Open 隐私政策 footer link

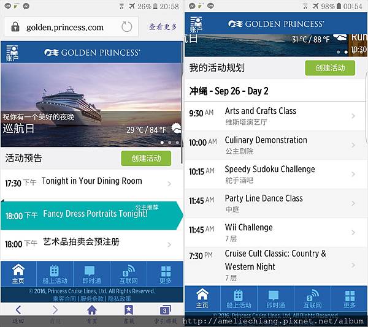tap(119, 299)
